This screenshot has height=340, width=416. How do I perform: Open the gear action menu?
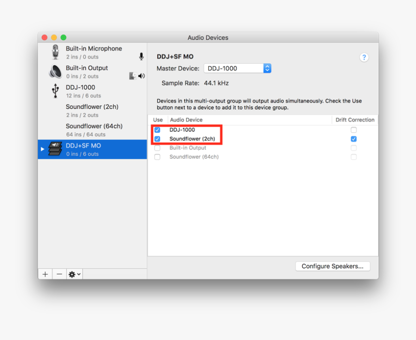[x=74, y=274]
